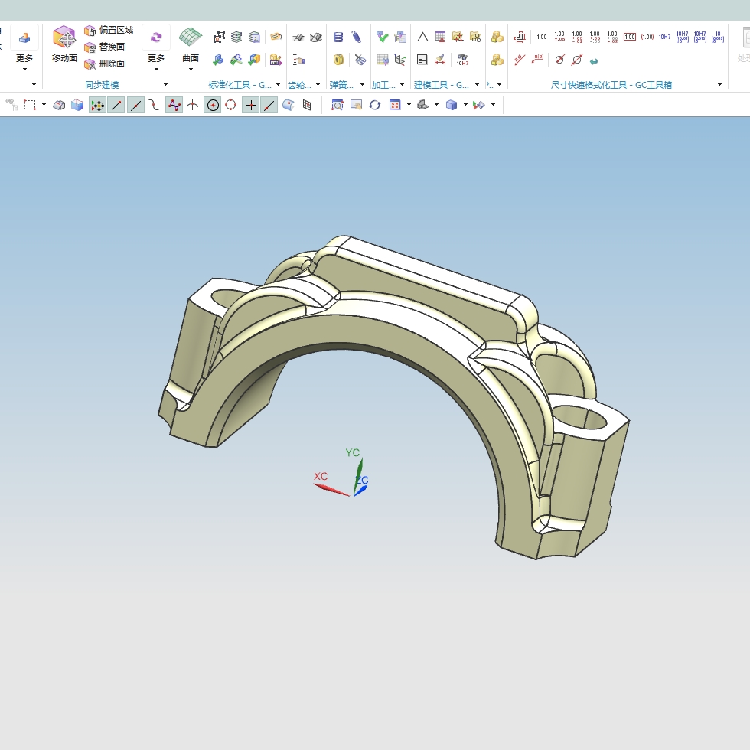The height and width of the screenshot is (750, 750).
Task: Toggle the Pole snap with blue polyline
Action: click(x=174, y=106)
